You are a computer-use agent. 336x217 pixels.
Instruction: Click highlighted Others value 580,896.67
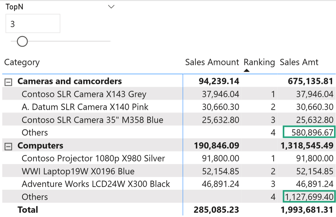pos(309,132)
